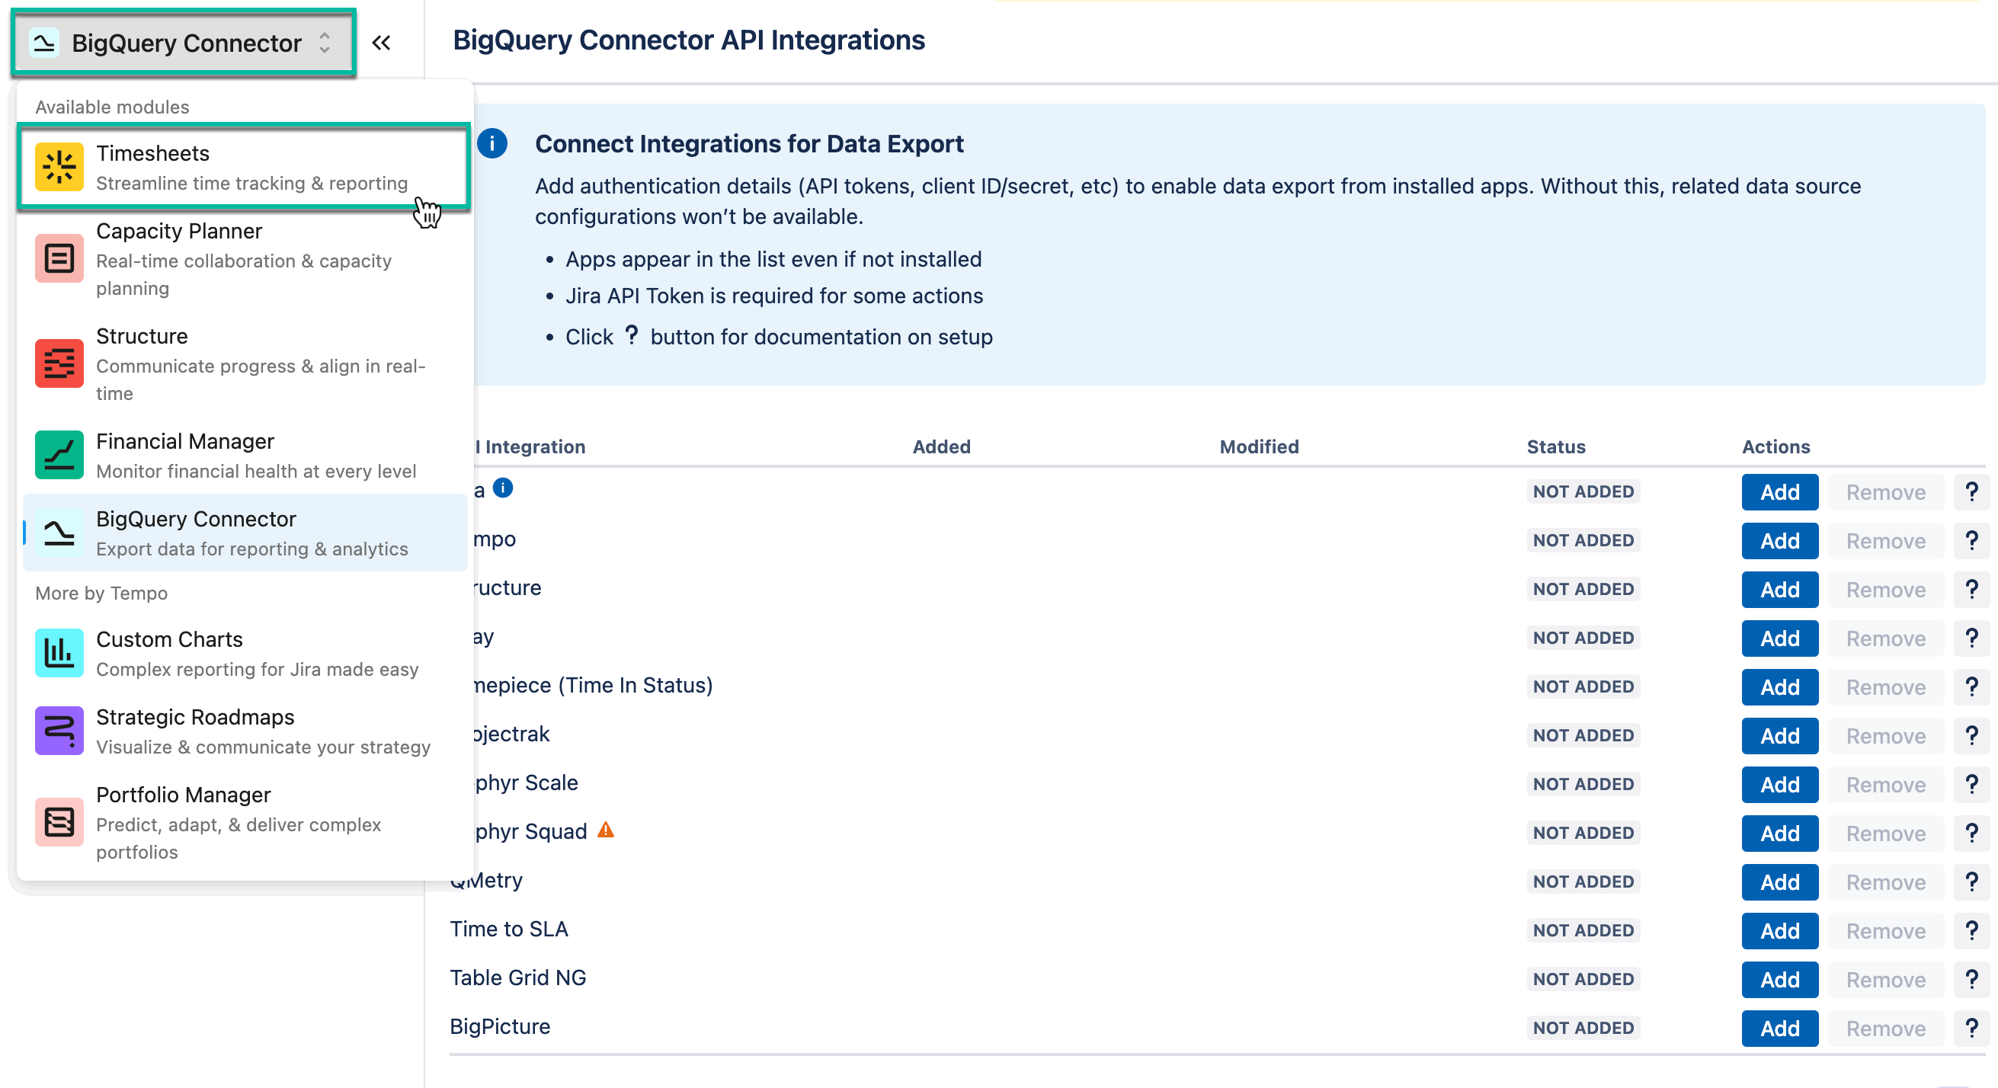Collapse the sidebar with the double chevron

click(x=382, y=43)
